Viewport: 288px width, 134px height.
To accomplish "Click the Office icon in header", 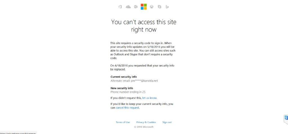I will pos(120,7).
